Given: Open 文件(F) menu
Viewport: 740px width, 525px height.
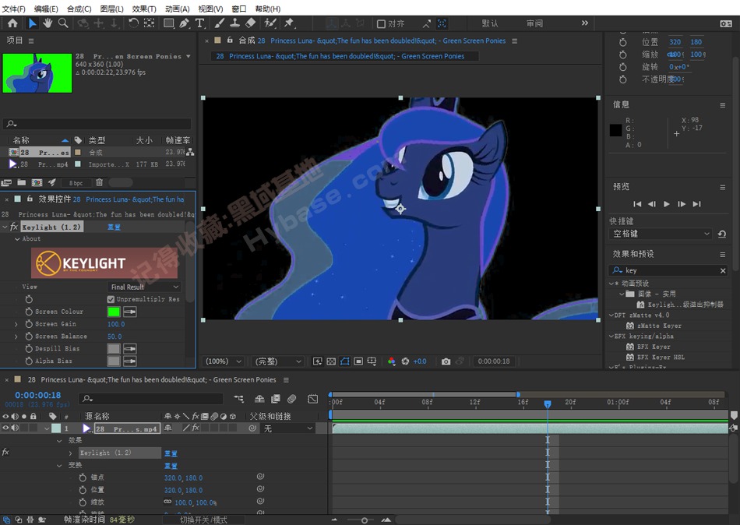Looking at the screenshot, I should click(14, 9).
